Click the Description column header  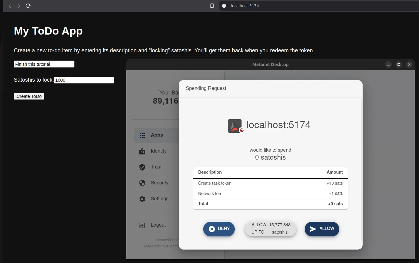click(x=210, y=172)
